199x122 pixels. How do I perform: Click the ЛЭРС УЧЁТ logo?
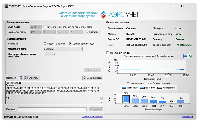click(119, 14)
